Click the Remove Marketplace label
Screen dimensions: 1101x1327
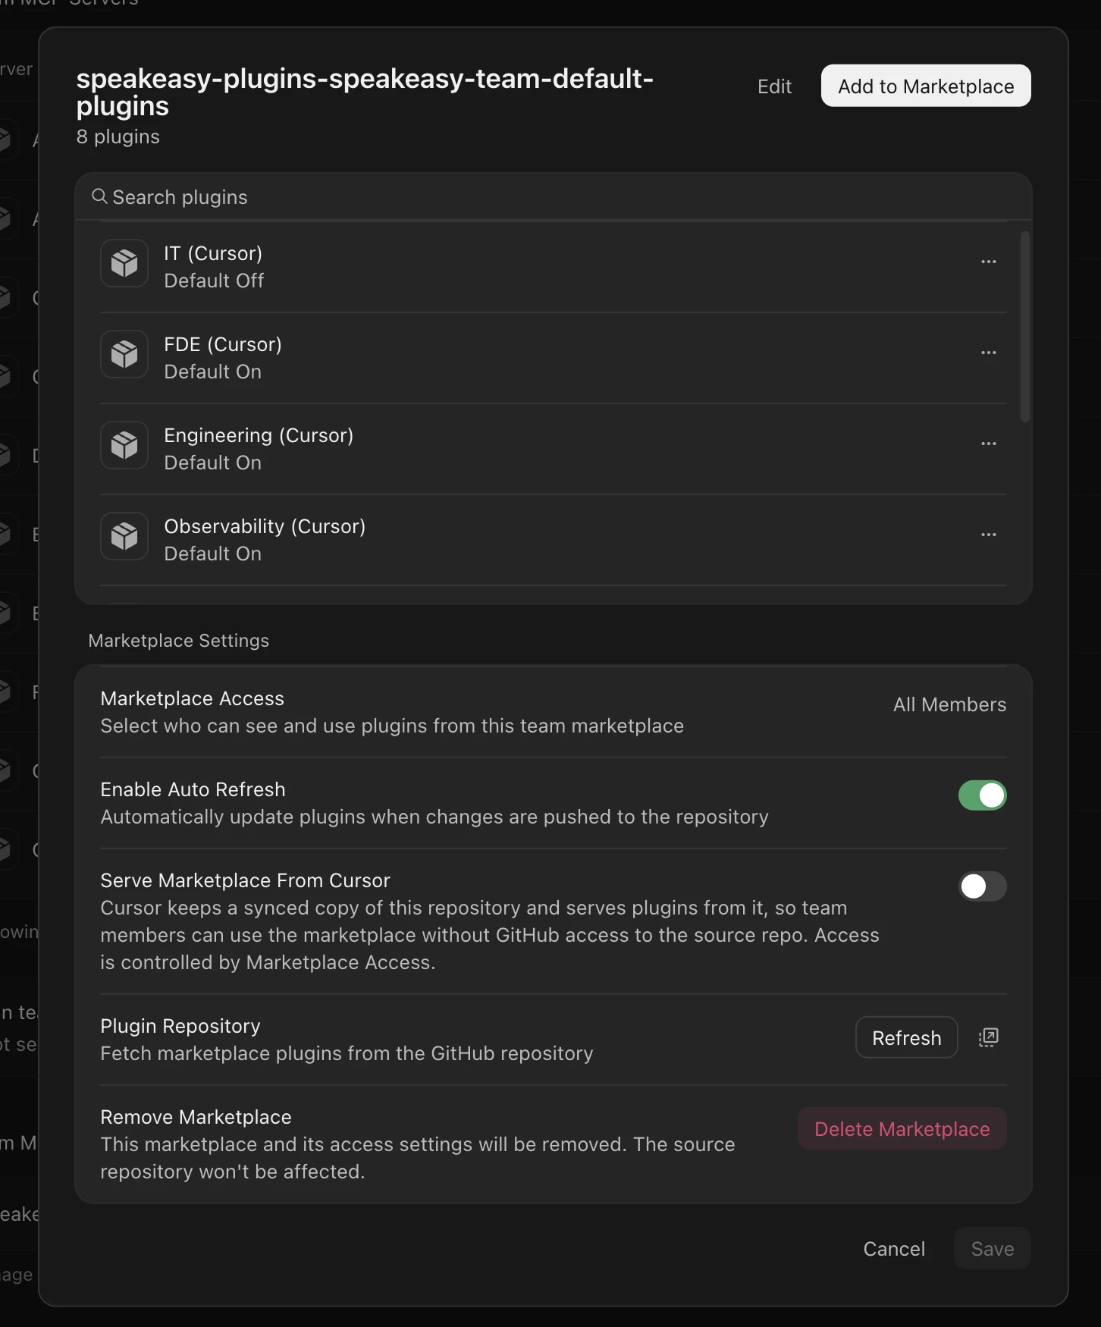click(x=196, y=1117)
